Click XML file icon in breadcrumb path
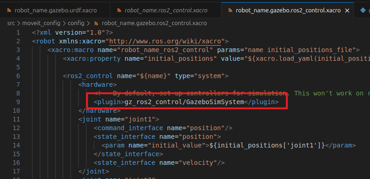The image size is (370, 179). (96, 23)
